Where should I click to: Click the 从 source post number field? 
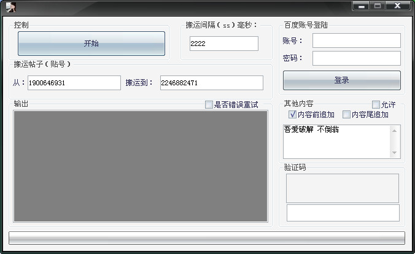(74, 83)
